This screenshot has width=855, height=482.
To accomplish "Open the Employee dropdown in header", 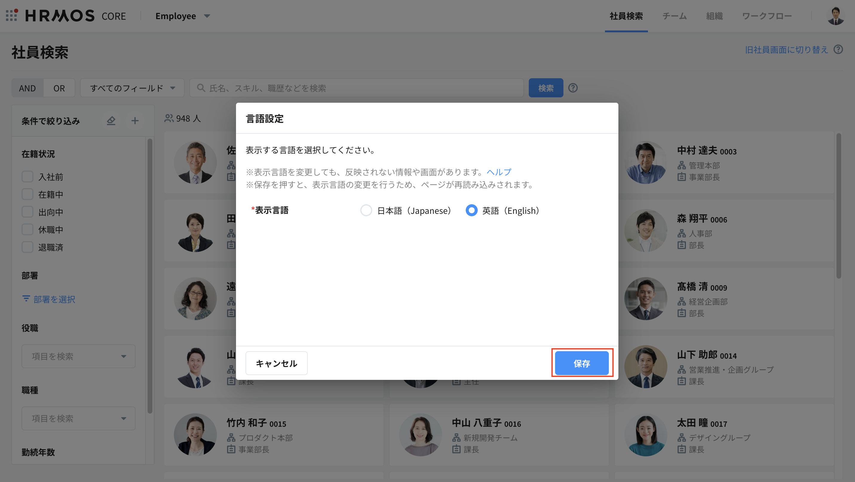I will (x=183, y=16).
